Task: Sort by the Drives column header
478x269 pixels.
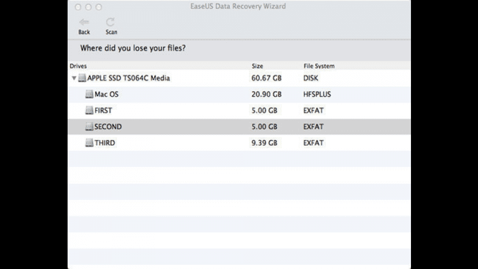Action: [x=78, y=66]
